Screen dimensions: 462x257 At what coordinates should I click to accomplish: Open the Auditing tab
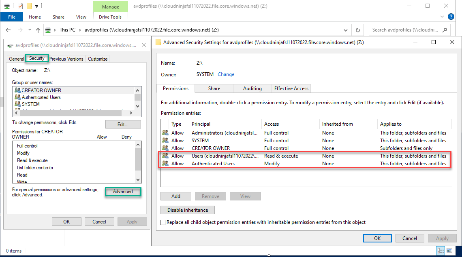pyautogui.click(x=252, y=88)
